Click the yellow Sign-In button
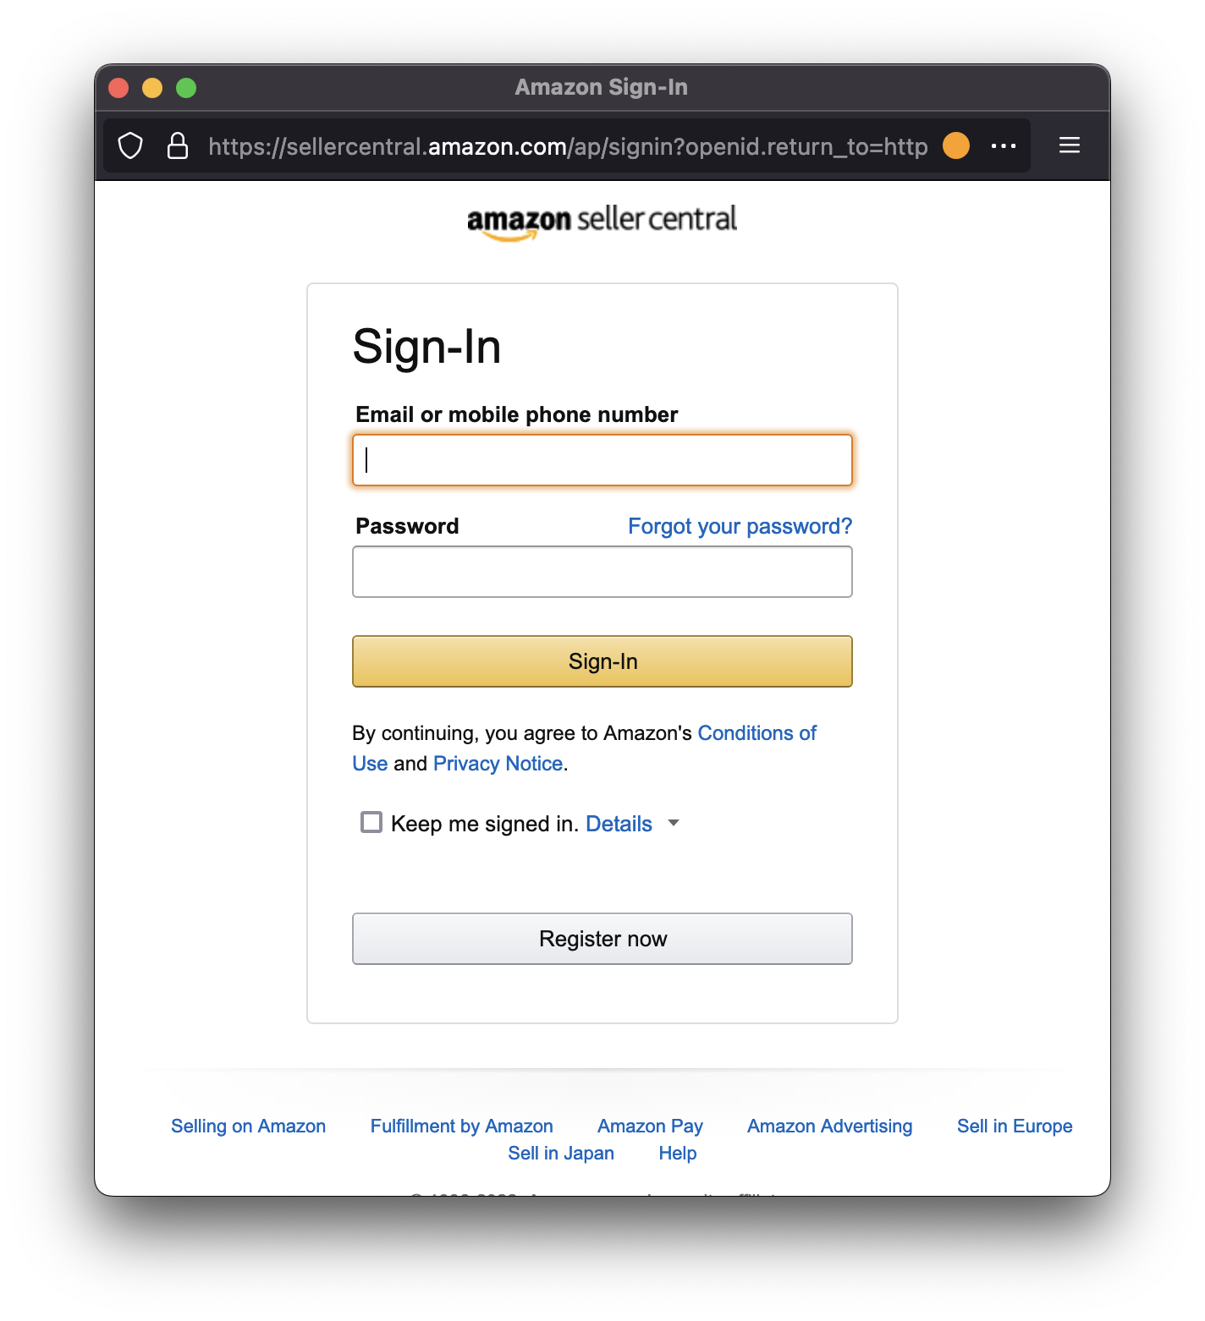1205x1321 pixels. tap(602, 661)
